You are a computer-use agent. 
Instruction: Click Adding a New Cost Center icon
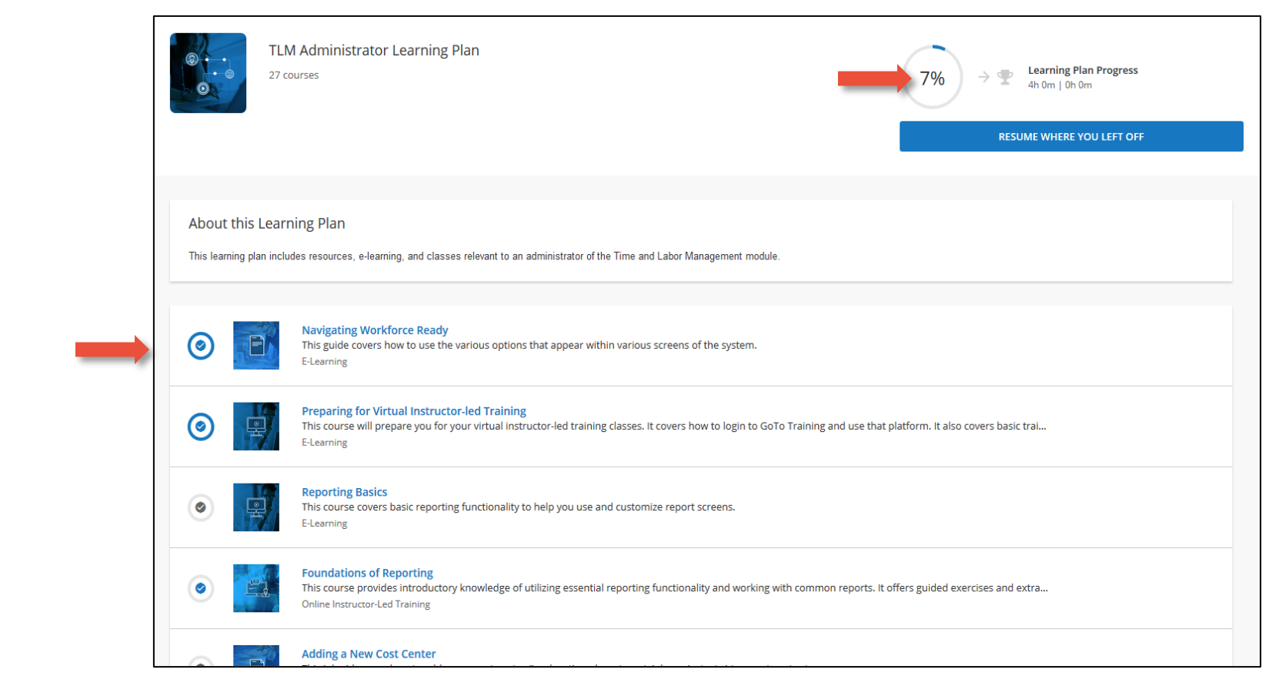click(256, 656)
